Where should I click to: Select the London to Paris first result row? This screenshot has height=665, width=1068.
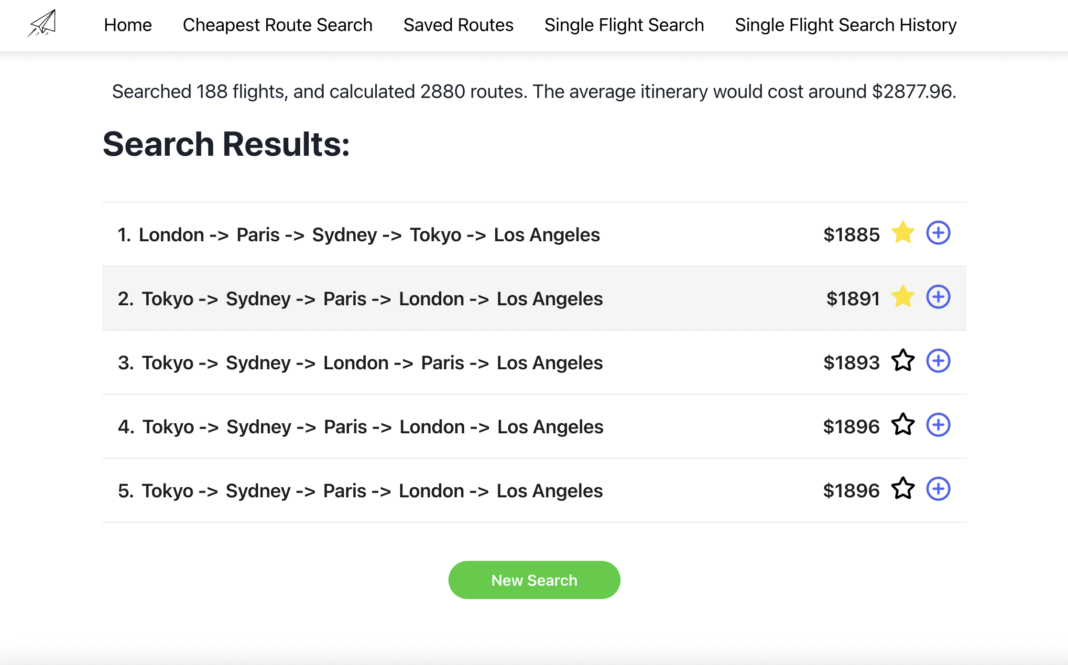click(x=359, y=235)
